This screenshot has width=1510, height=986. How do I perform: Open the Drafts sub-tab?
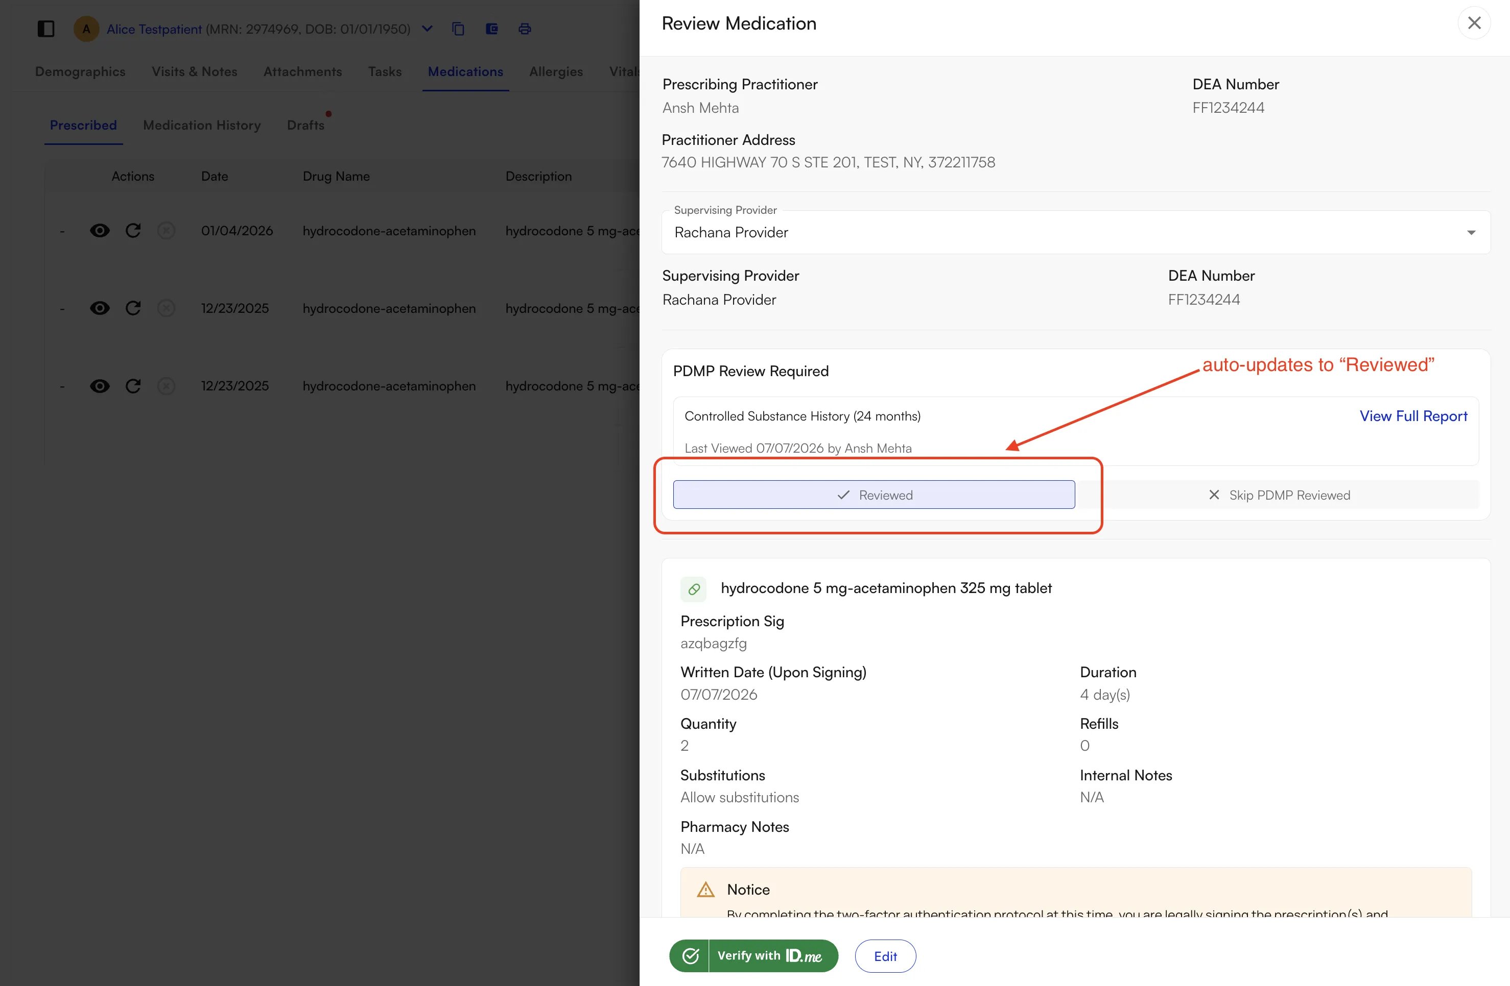tap(305, 126)
